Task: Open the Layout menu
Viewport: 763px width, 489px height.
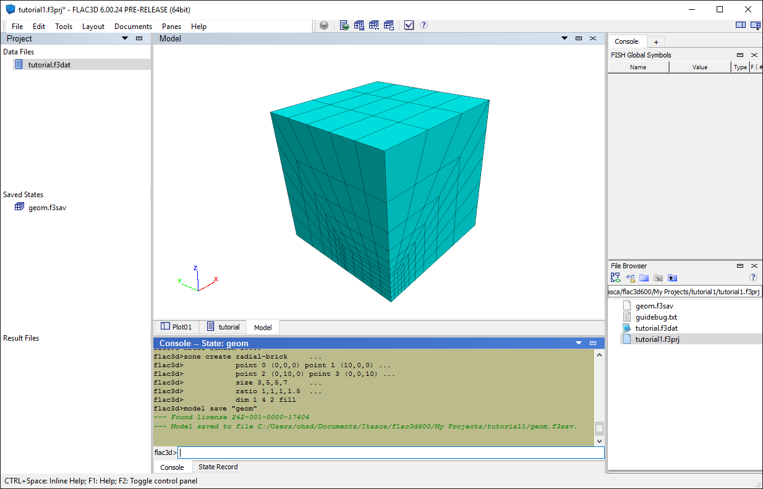Action: point(93,27)
